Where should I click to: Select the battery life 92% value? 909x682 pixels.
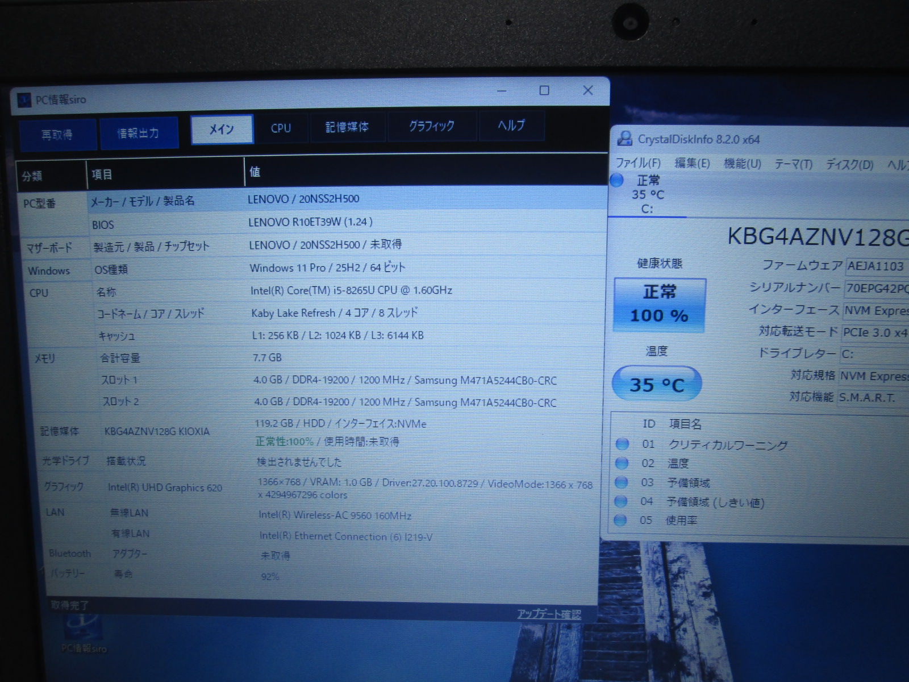270,576
